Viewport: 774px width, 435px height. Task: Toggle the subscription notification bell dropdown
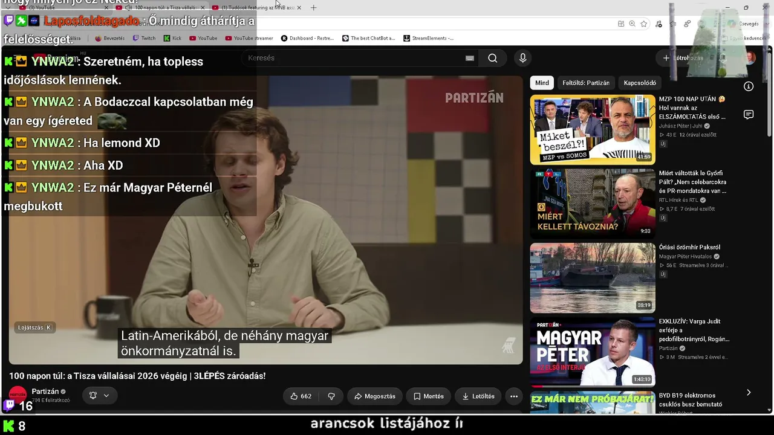tap(99, 396)
